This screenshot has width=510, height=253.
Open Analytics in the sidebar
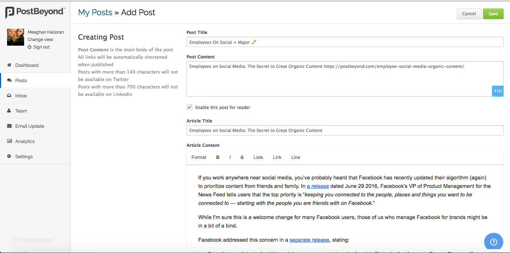point(35,141)
